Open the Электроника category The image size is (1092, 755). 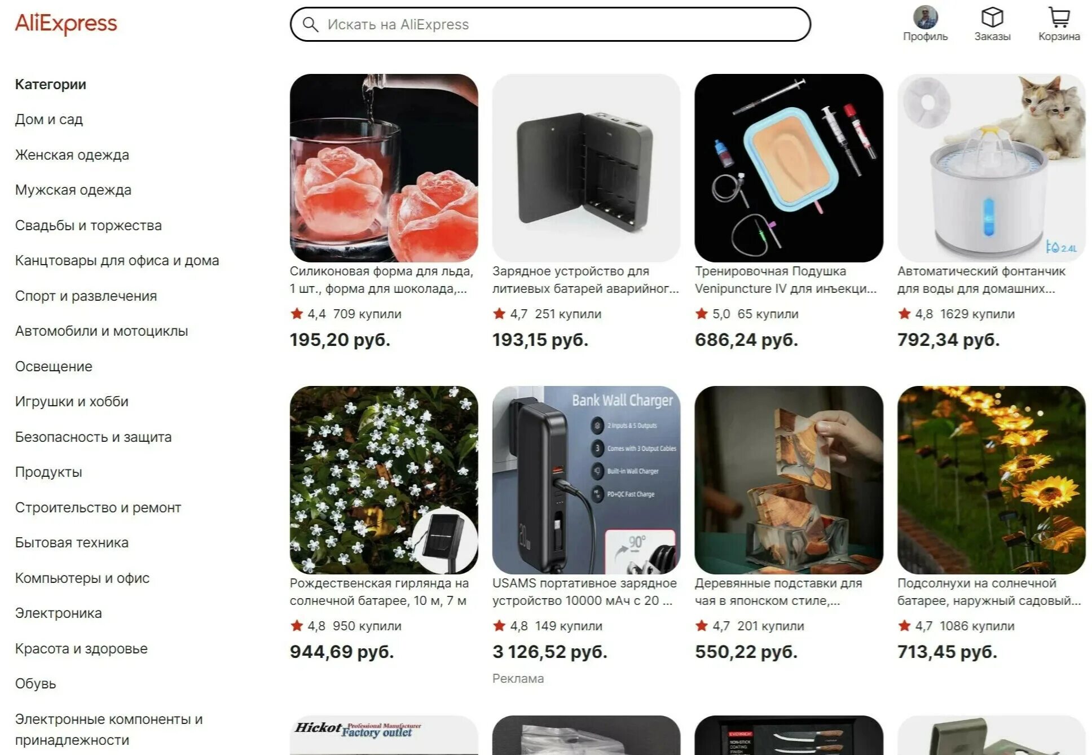tap(59, 613)
